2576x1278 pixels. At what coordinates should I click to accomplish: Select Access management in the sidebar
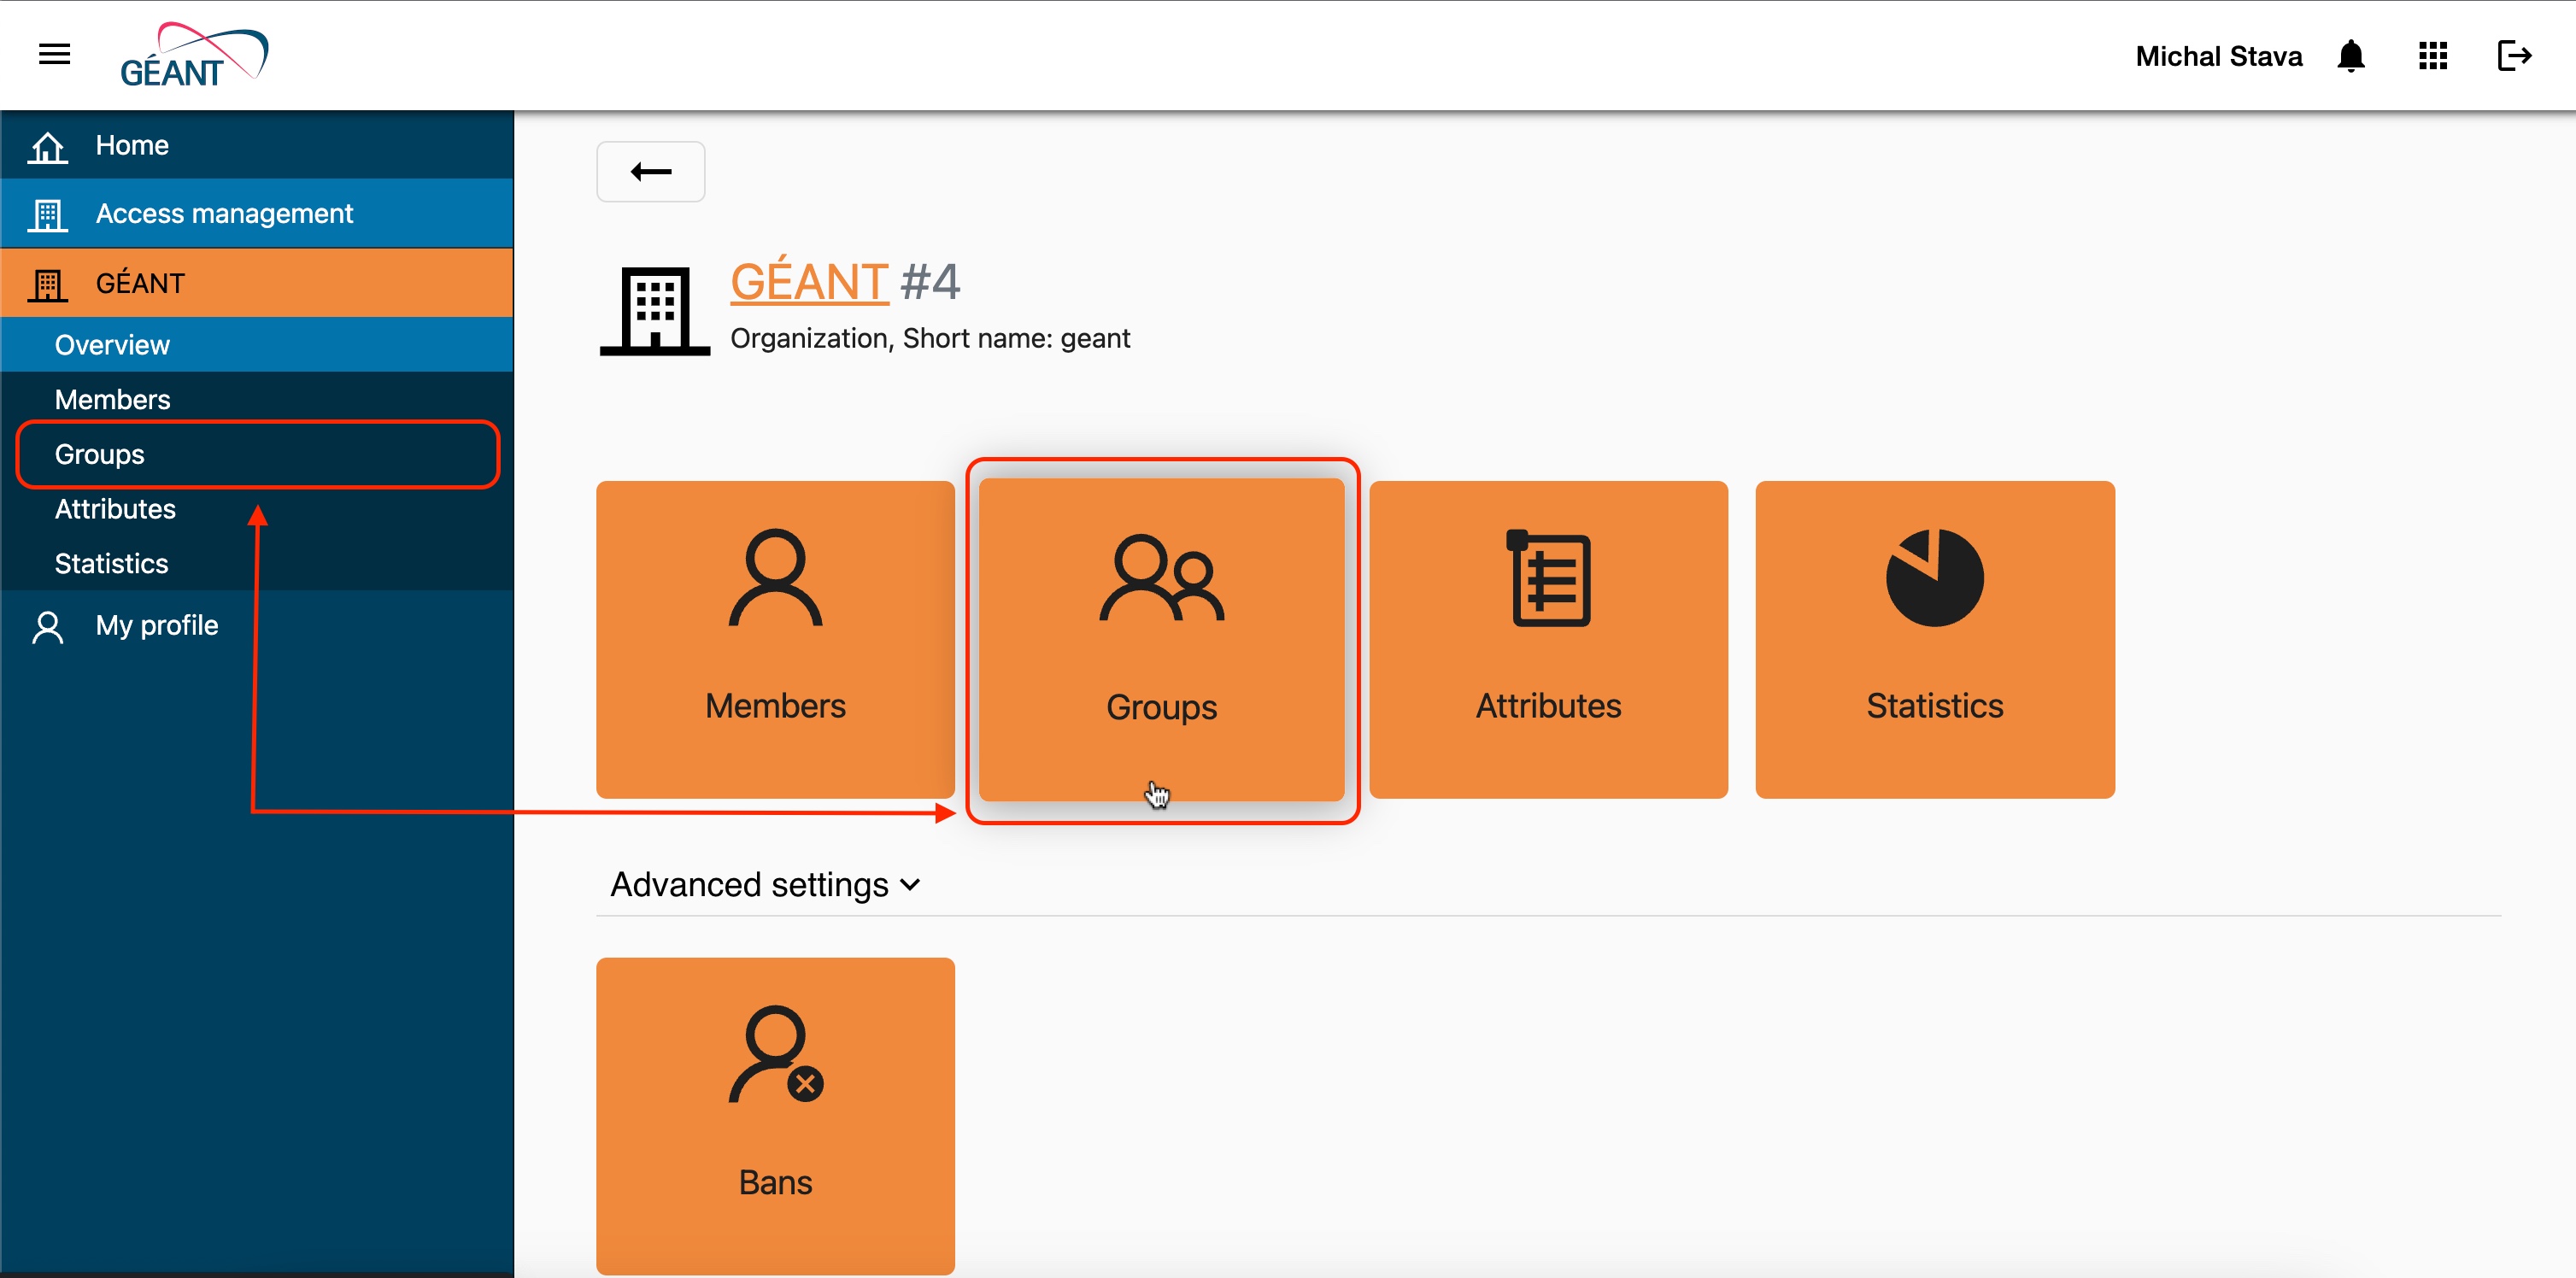click(257, 214)
